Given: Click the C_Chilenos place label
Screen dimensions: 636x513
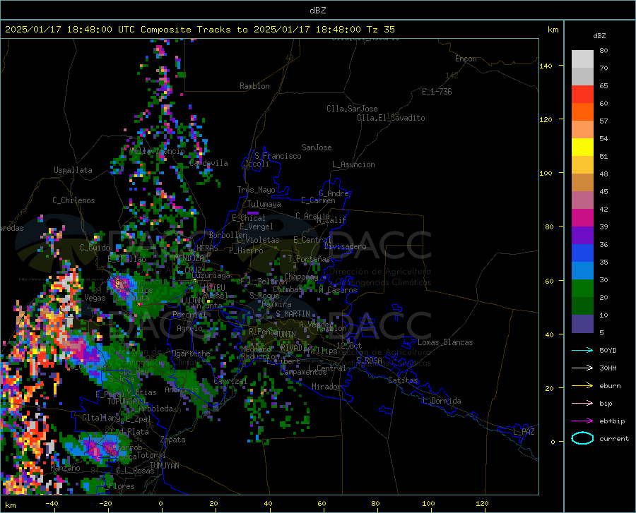Looking at the screenshot, I should click(73, 200).
